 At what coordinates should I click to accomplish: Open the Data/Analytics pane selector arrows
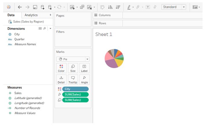point(50,15)
